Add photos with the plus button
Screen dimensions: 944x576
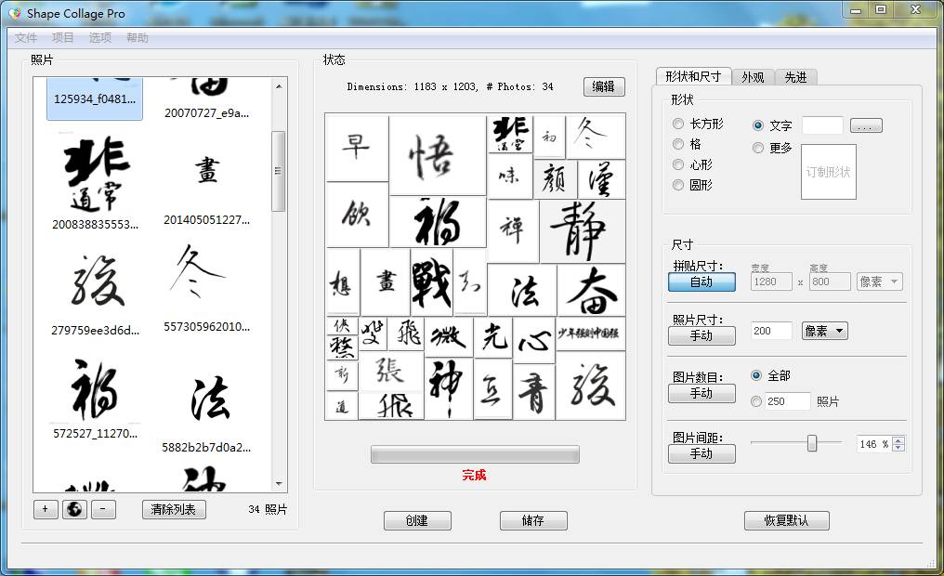click(x=46, y=509)
